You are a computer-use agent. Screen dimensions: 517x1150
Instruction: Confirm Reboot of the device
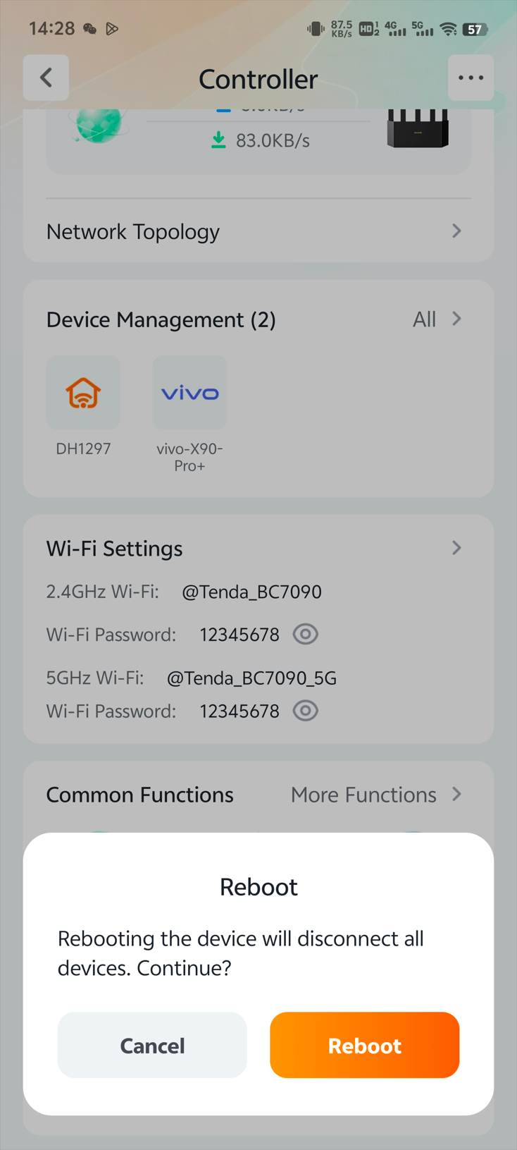[364, 1045]
